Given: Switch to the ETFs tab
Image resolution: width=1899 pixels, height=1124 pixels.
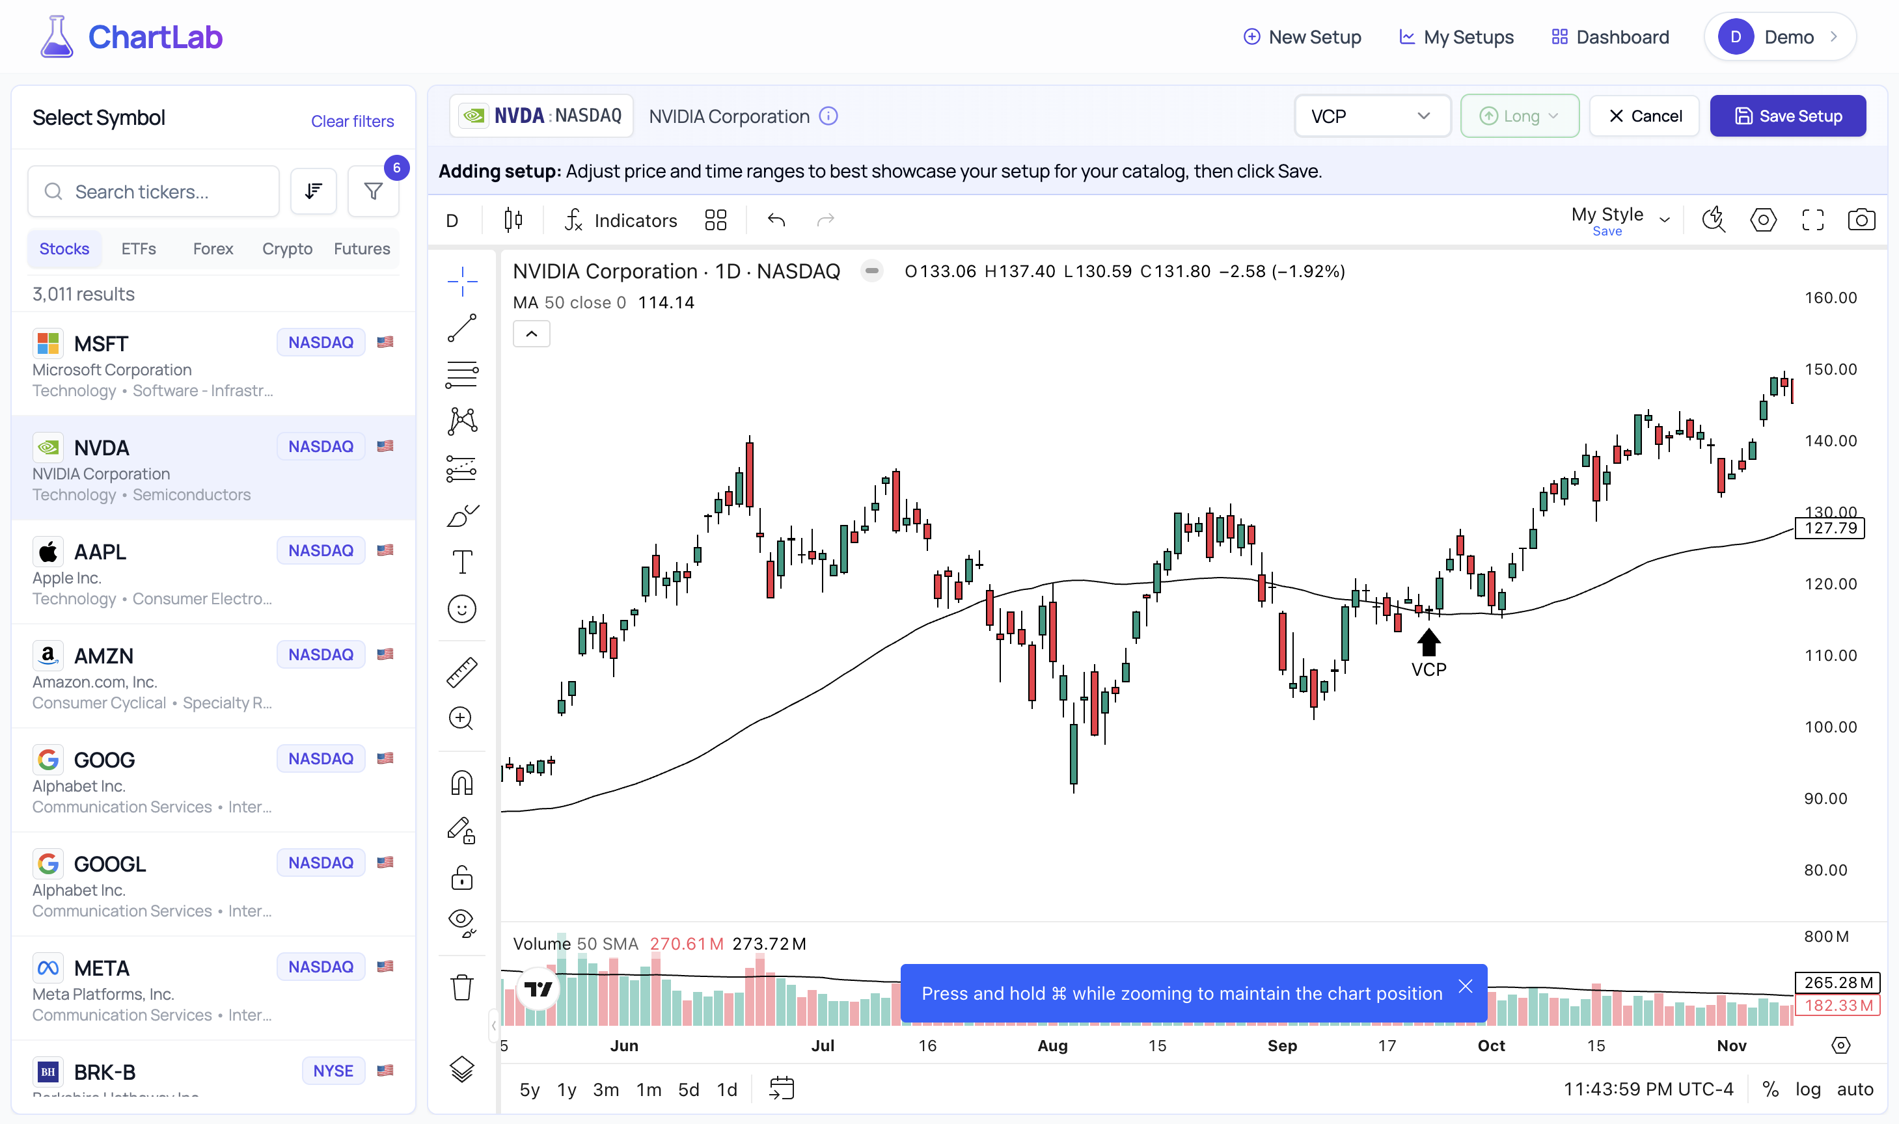Looking at the screenshot, I should (139, 248).
